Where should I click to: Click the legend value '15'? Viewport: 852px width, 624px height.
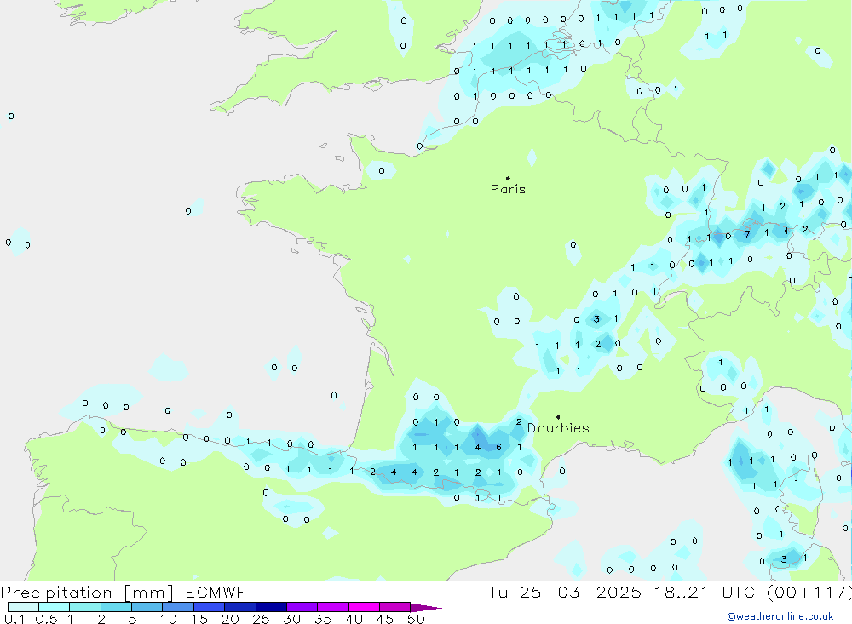(x=199, y=619)
